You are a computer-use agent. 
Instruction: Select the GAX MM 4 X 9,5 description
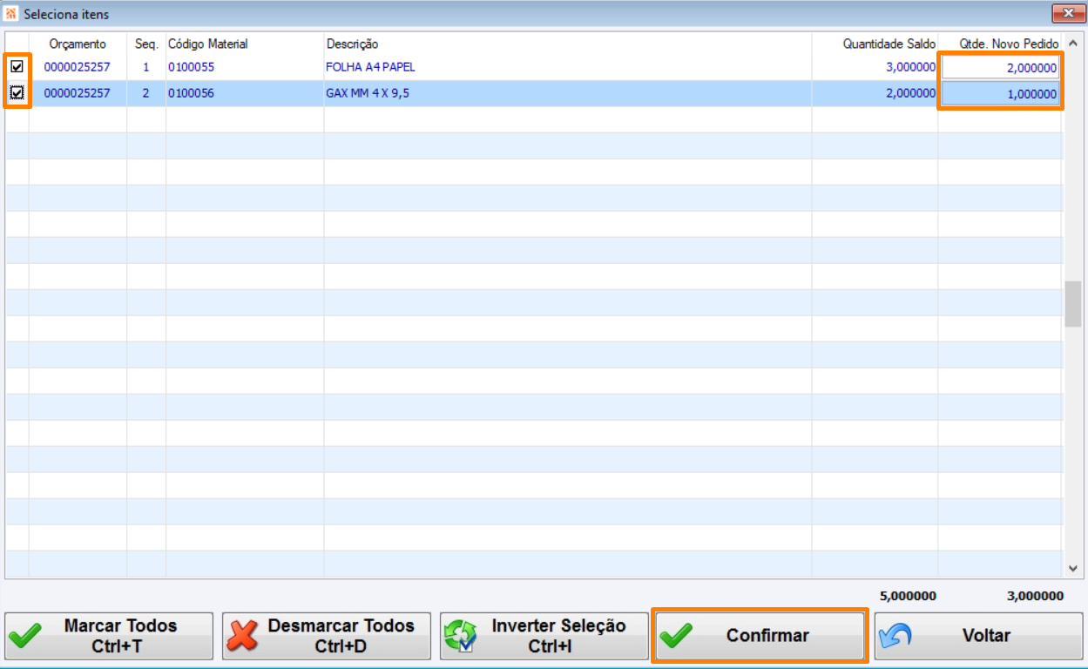[368, 93]
